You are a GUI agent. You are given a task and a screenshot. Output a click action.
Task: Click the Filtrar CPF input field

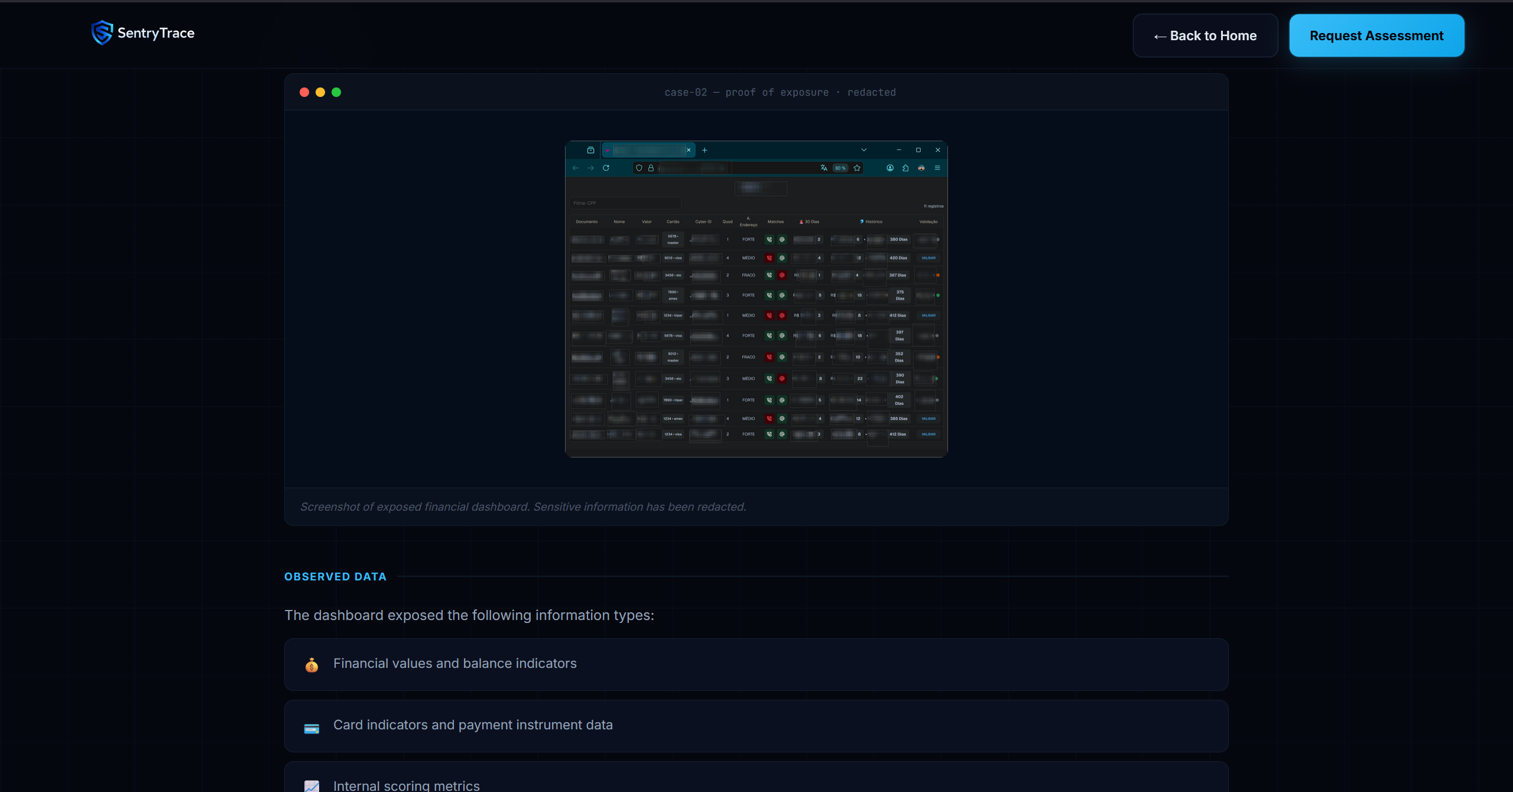(x=625, y=203)
